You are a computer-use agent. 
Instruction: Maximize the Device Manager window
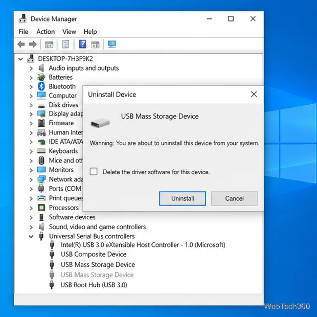click(x=231, y=19)
